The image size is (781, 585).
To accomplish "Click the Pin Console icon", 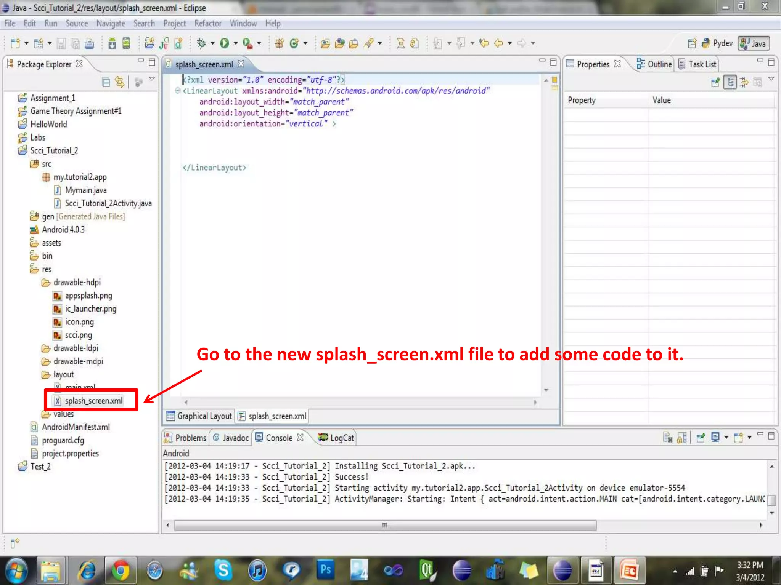I will 701,438.
